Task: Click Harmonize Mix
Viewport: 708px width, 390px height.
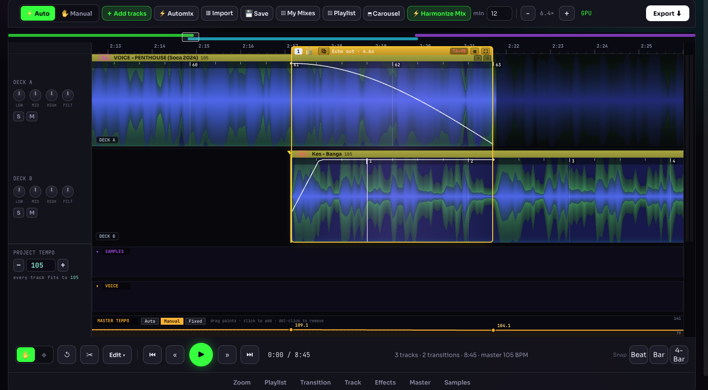Action: tap(439, 13)
